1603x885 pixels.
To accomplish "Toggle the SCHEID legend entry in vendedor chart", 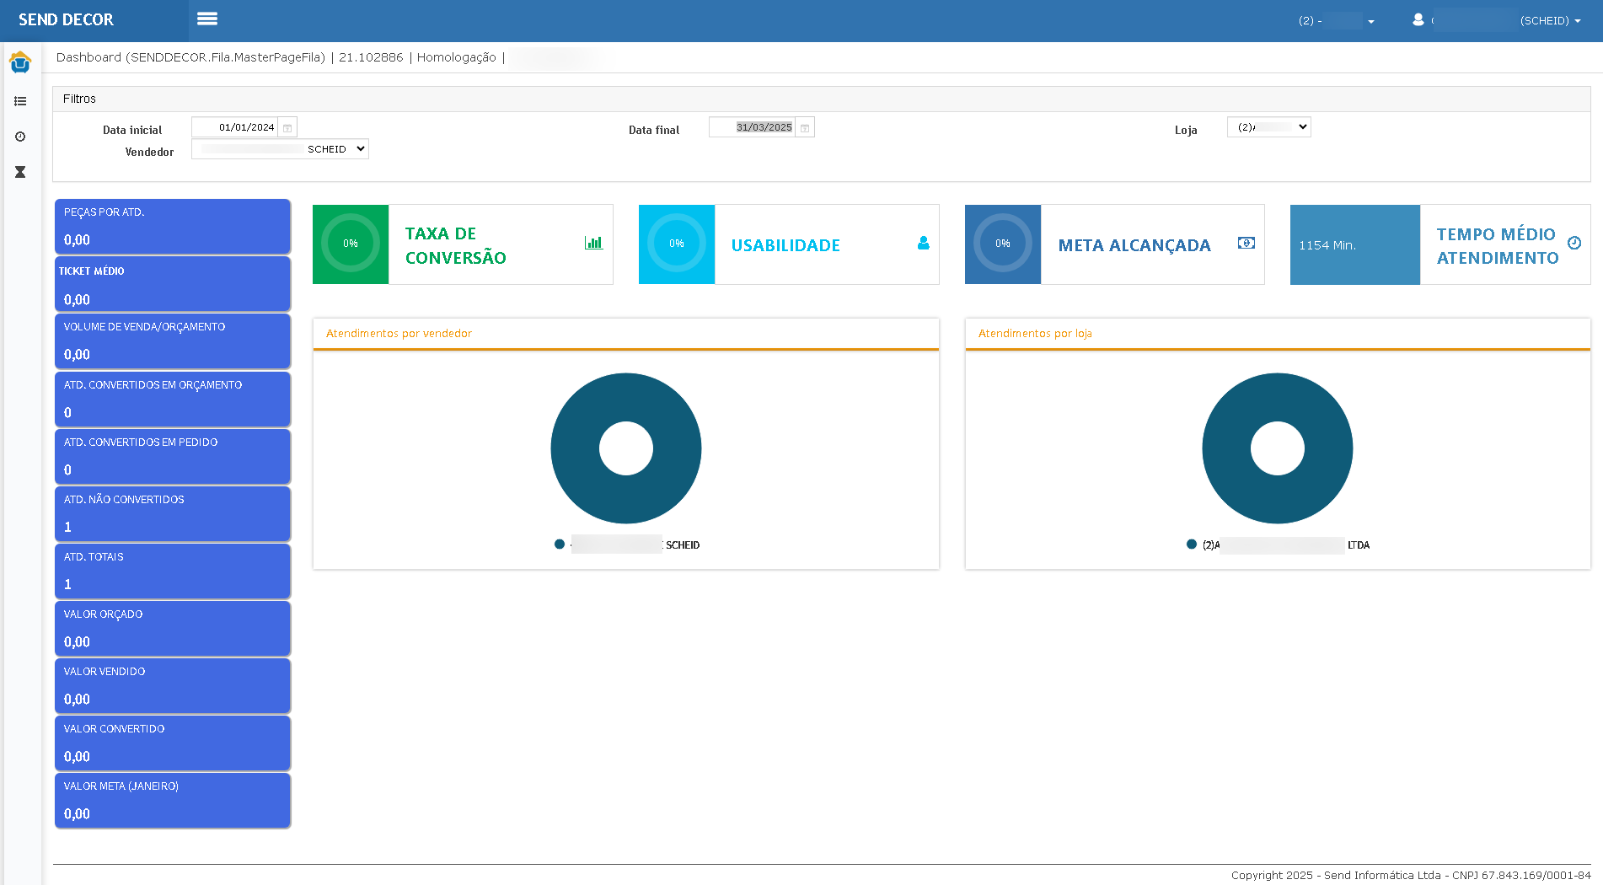I will pyautogui.click(x=627, y=544).
